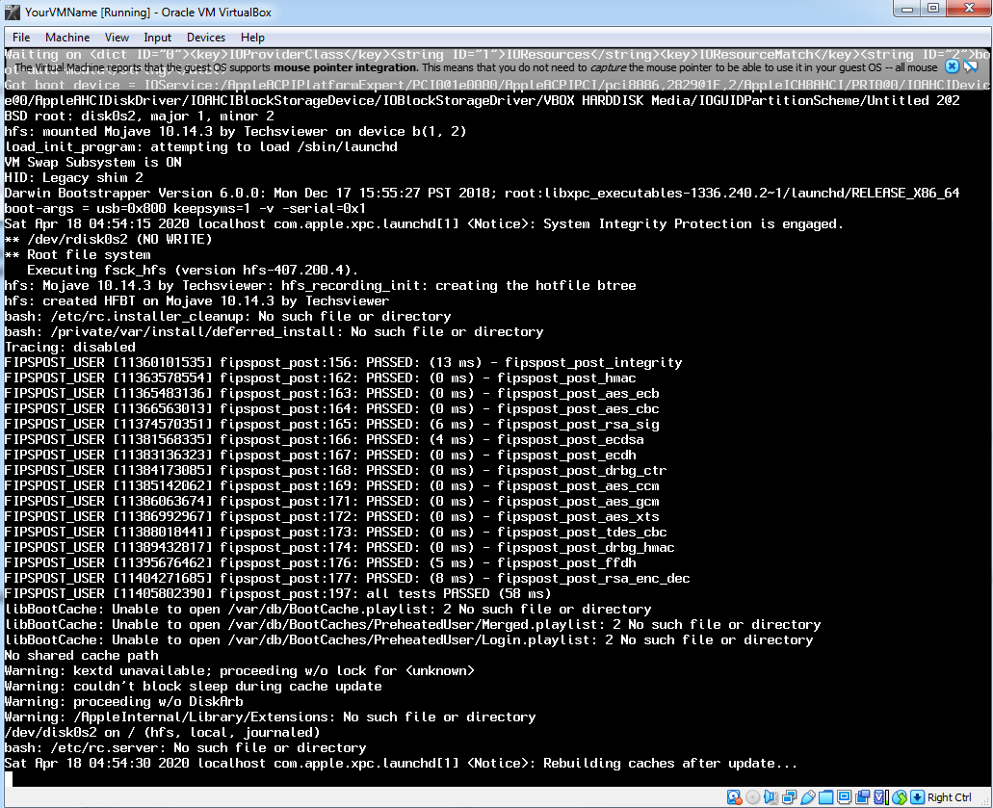Click 'bash: /etc/rc.server' error line
The image size is (993, 808).
(185, 748)
